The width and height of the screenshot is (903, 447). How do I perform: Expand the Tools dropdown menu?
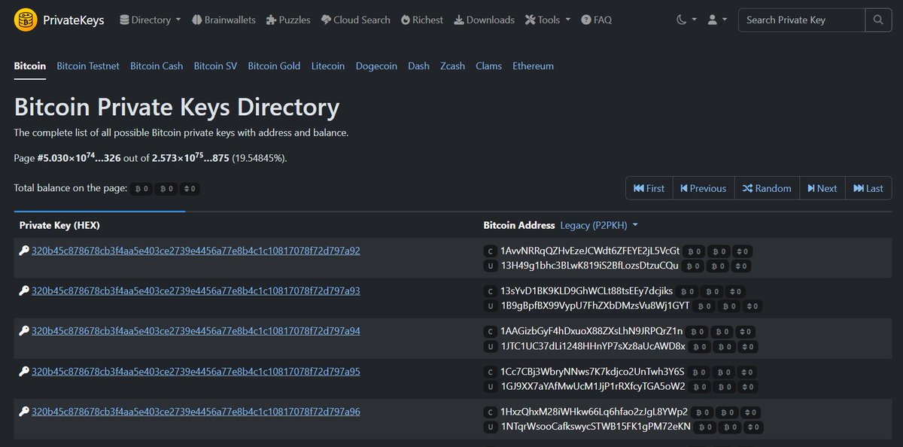point(548,20)
